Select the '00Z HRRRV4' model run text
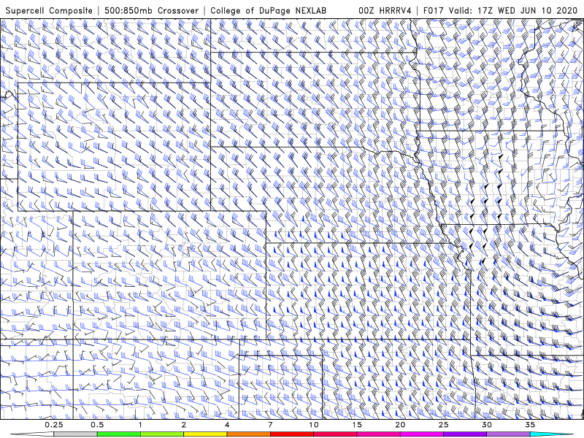Image resolution: width=584 pixels, height=438 pixels. click(385, 11)
